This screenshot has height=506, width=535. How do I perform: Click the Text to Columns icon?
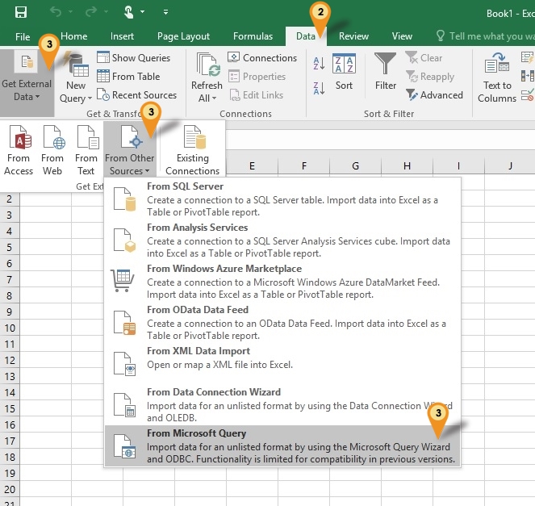[497, 65]
